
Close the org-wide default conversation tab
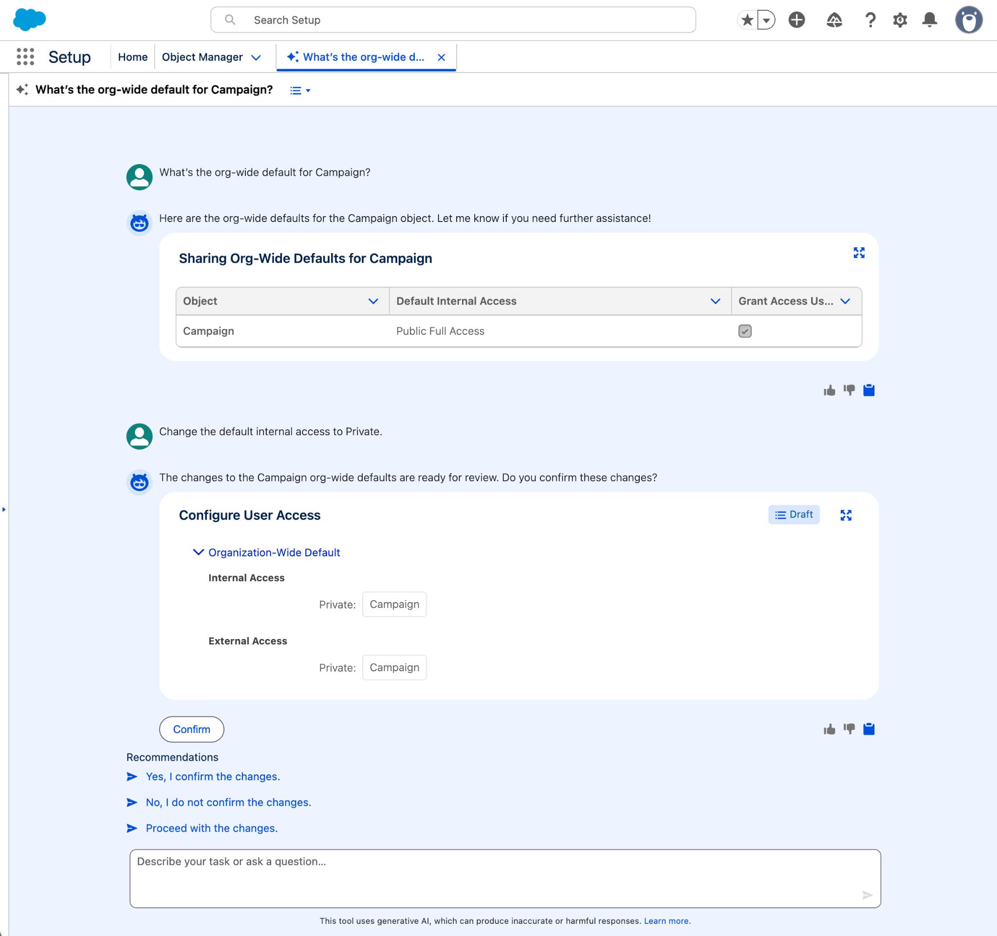pyautogui.click(x=442, y=57)
